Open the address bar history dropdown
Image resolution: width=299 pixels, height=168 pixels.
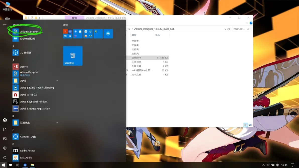pos(225,29)
